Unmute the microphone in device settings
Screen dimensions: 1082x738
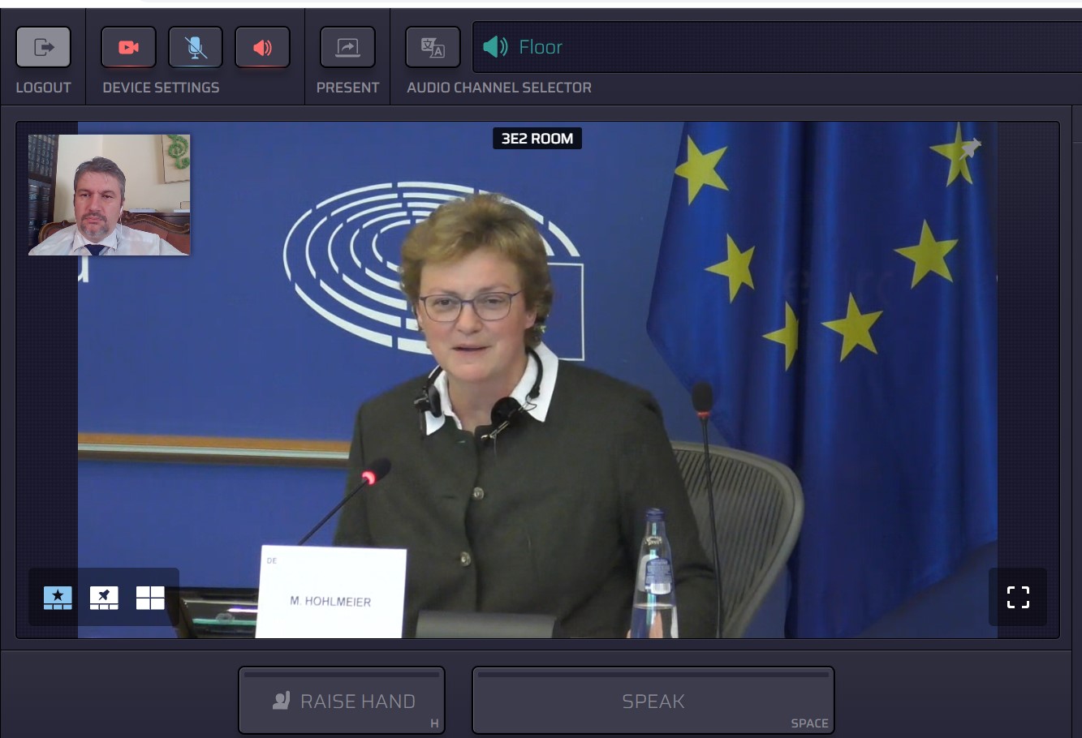point(196,47)
